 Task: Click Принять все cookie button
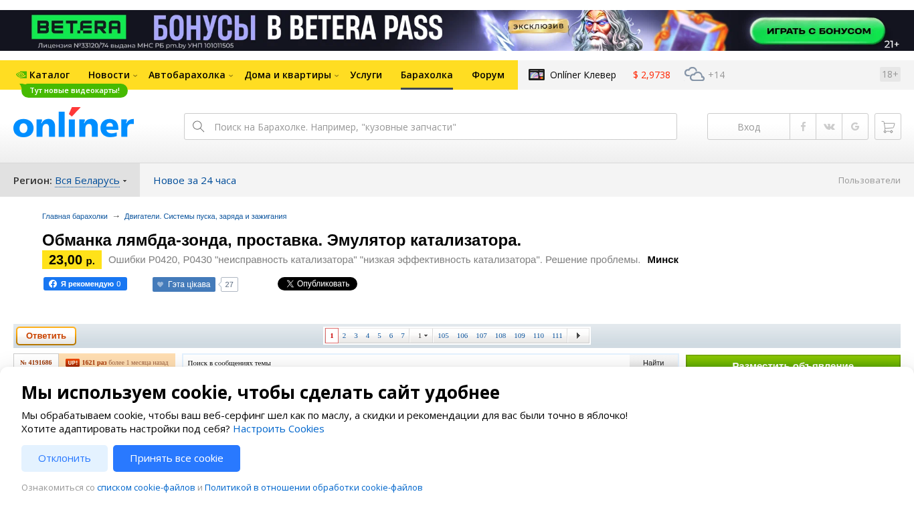coord(177,458)
